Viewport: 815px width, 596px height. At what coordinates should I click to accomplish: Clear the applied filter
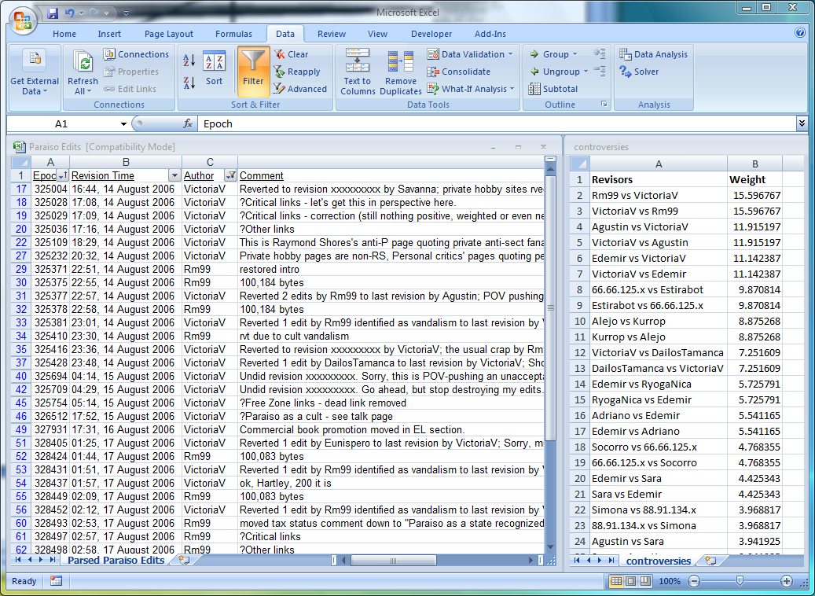coord(291,54)
